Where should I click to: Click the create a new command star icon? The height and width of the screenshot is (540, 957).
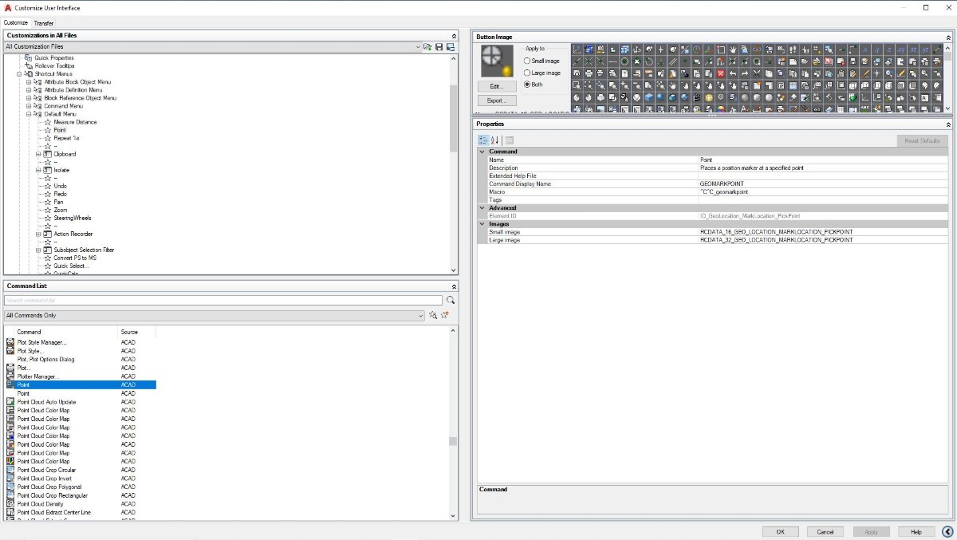tap(445, 315)
